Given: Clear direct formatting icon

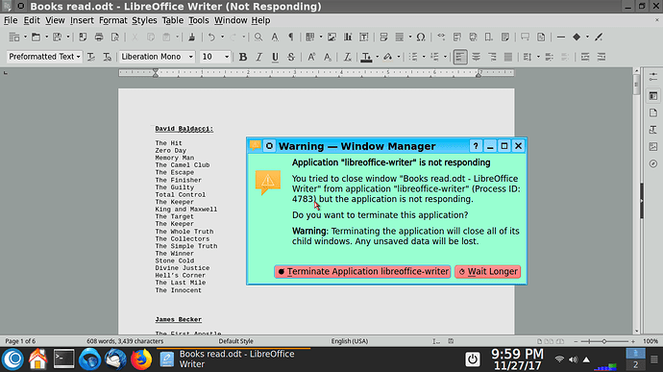Looking at the screenshot, I should pos(347,57).
